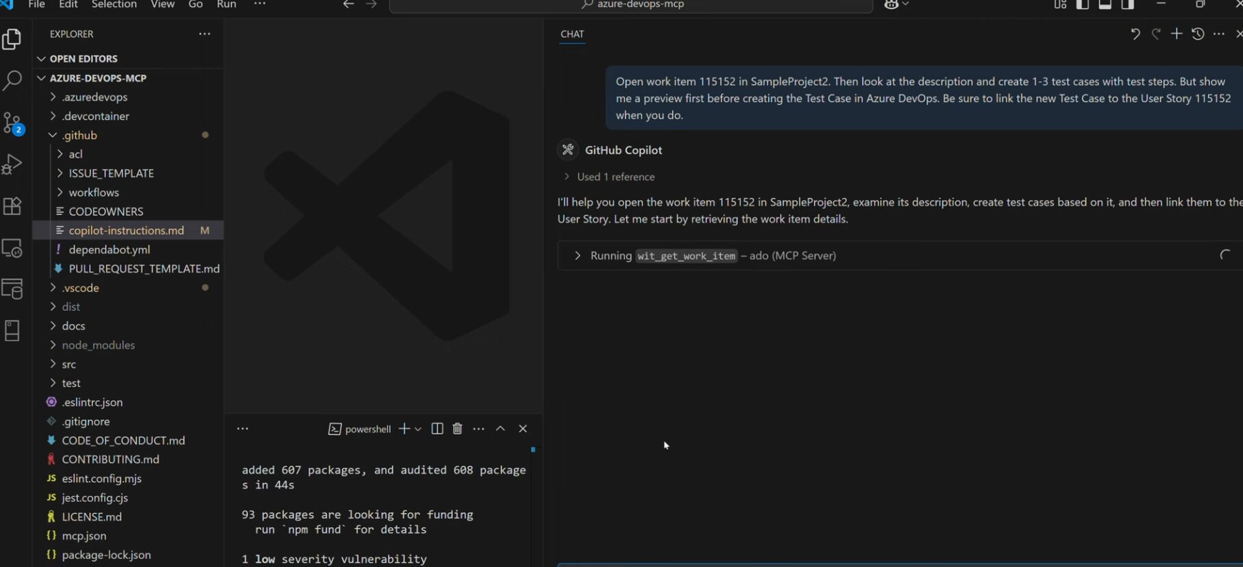Image resolution: width=1243 pixels, height=567 pixels.
Task: Undo last chat request
Action: 1135,34
